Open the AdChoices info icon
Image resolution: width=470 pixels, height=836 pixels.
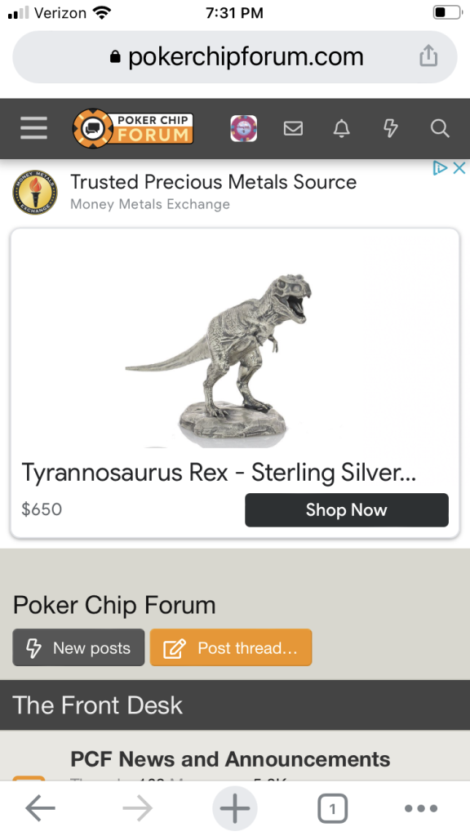(440, 168)
